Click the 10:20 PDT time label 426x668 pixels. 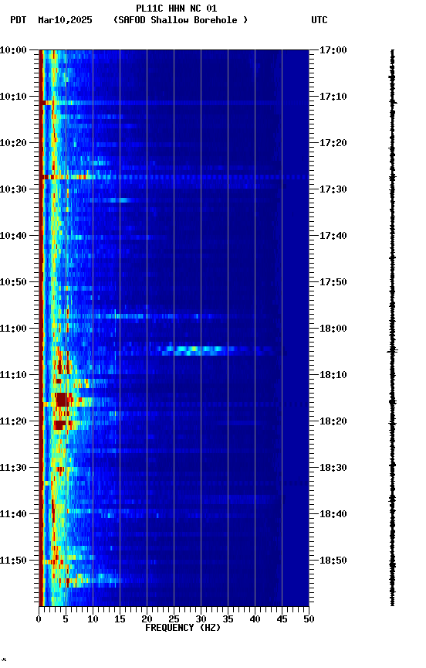(13, 143)
